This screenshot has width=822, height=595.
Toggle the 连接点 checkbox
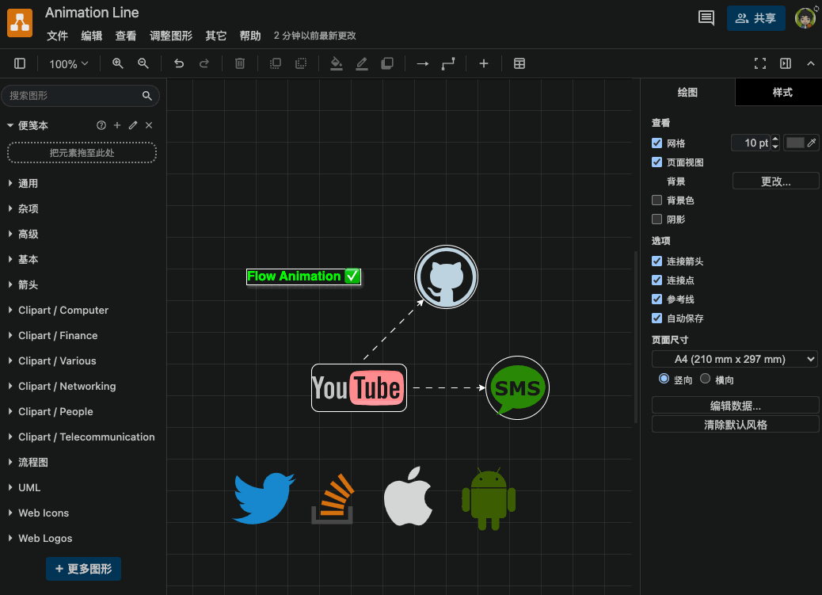[656, 280]
